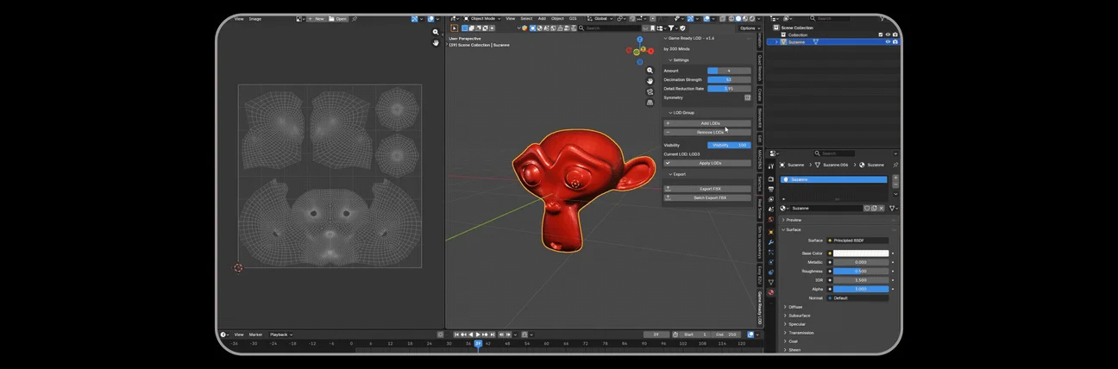This screenshot has width=1118, height=369.
Task: Adjust the Visibility slider at 100
Action: [x=729, y=145]
